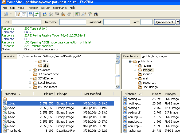This screenshot has width=180, height=133.
Task: Toggle synchronized browsing icon
Action: 90,14
